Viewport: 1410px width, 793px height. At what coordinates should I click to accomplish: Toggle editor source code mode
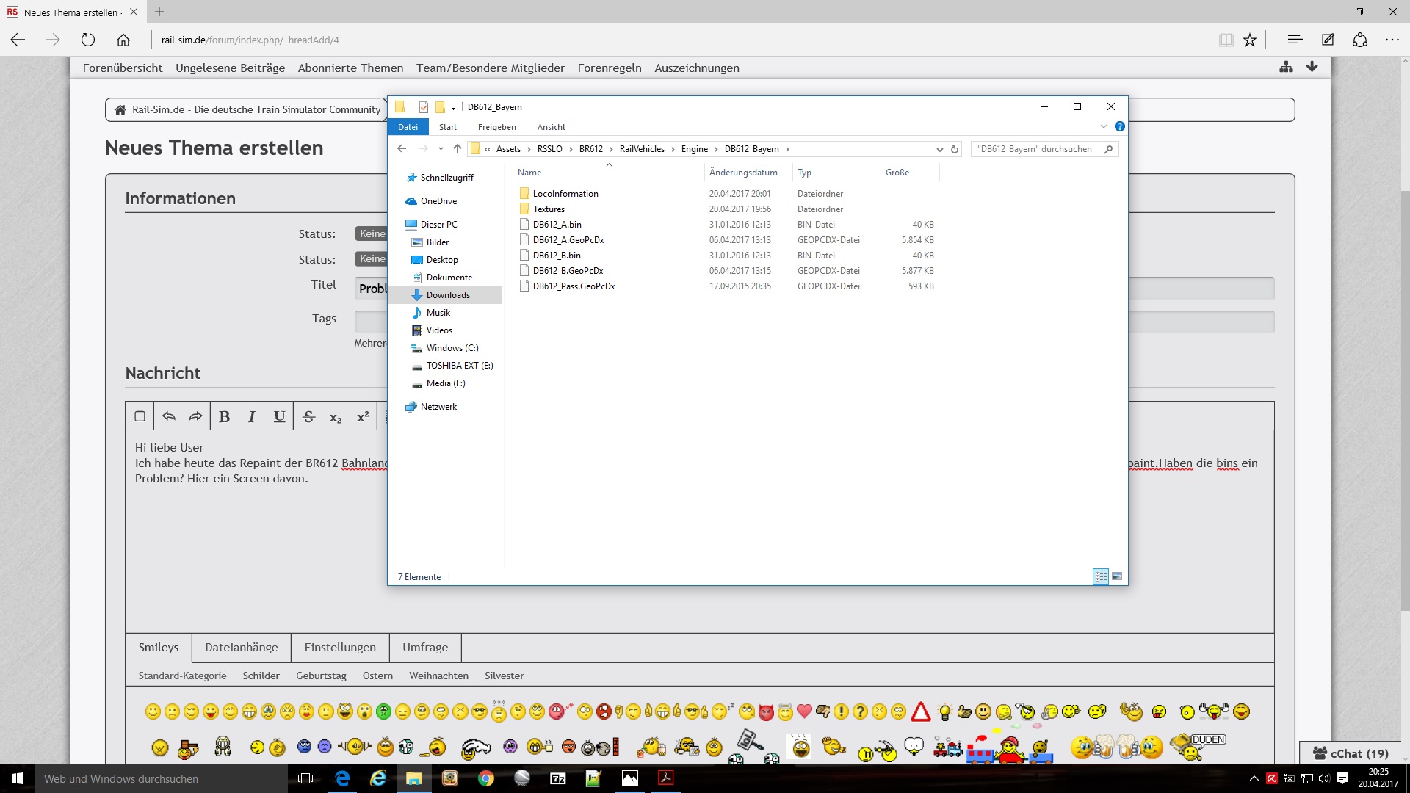tap(140, 416)
